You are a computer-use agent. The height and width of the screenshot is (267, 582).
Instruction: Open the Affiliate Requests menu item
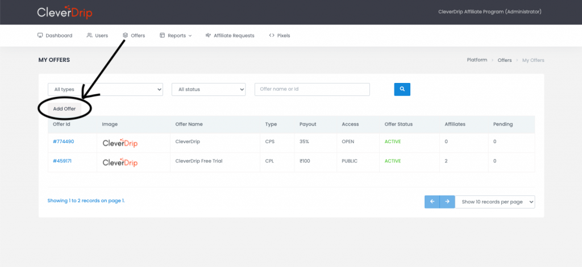pos(230,36)
